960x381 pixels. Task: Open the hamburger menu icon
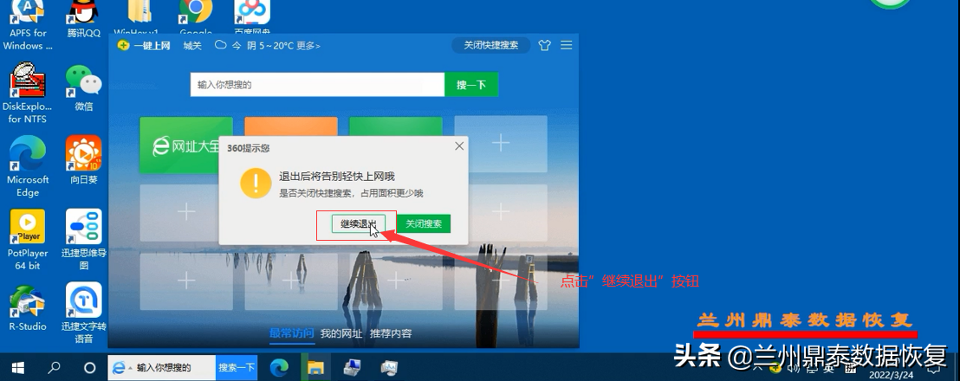pos(567,45)
